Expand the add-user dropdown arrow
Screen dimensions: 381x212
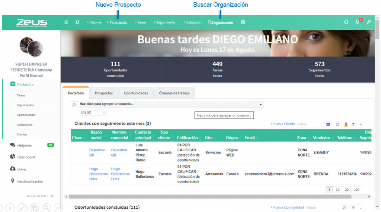click(x=261, y=104)
